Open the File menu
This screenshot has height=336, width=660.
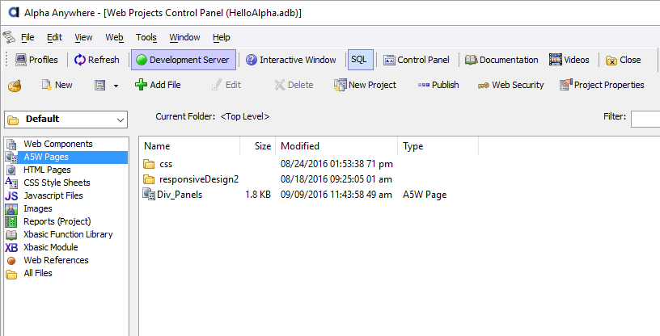27,37
